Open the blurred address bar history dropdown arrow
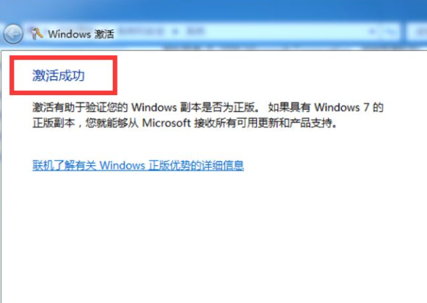 tap(373, 33)
